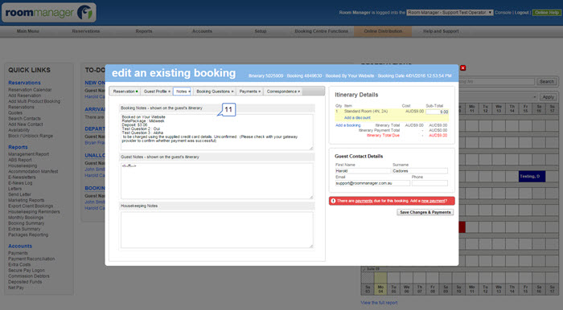Open ABS Report quick link
The height and width of the screenshot is (310, 563).
[x=20, y=160]
